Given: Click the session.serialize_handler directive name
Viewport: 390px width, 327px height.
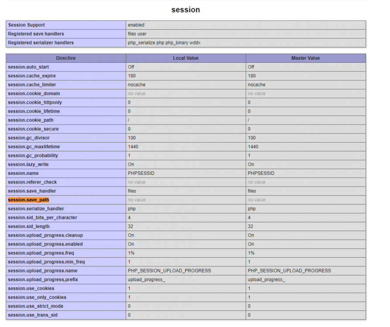Looking at the screenshot, I should pos(35,209).
